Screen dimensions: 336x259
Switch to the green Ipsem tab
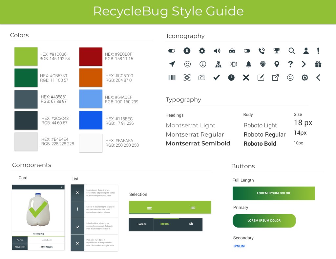[164, 224]
